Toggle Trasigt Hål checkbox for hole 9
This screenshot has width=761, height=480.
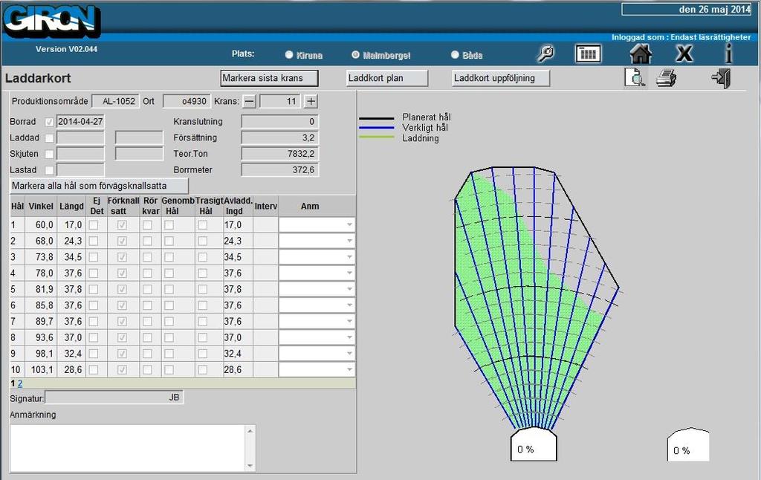203,354
